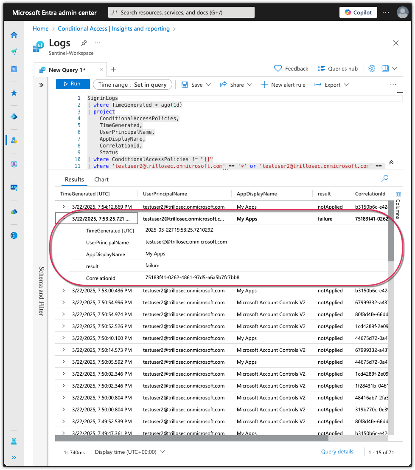Open the cloud icon in sidebar
415x470 pixels.
point(14,212)
